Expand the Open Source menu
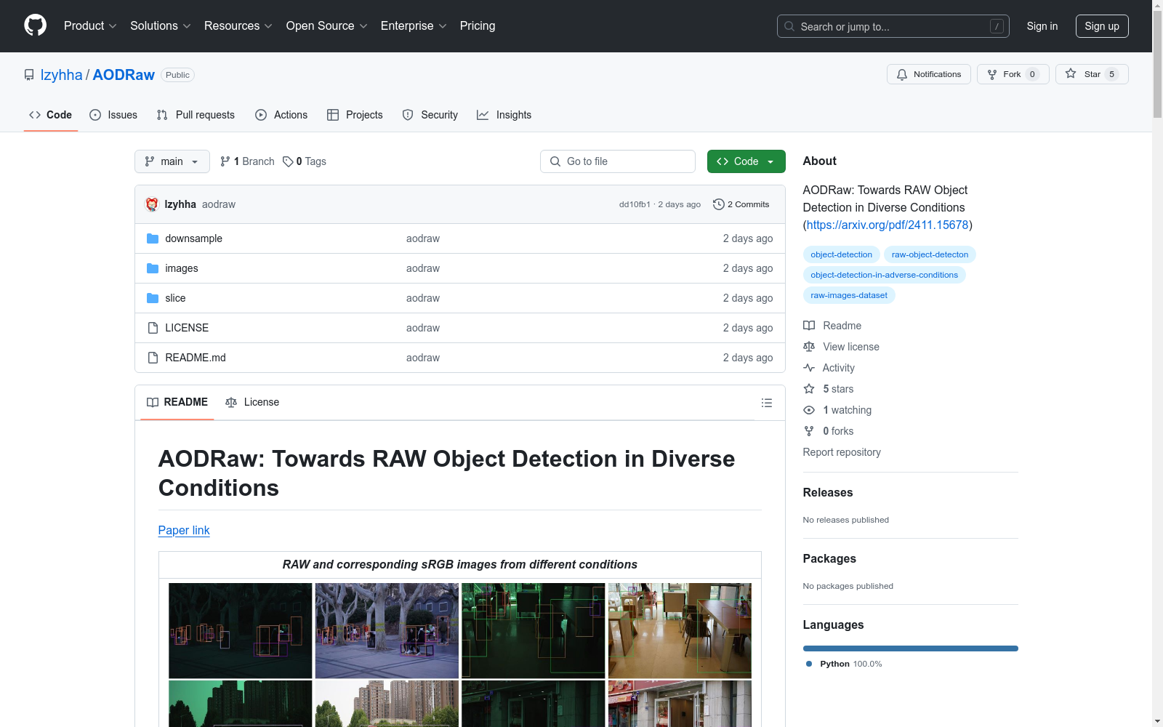 pos(327,25)
